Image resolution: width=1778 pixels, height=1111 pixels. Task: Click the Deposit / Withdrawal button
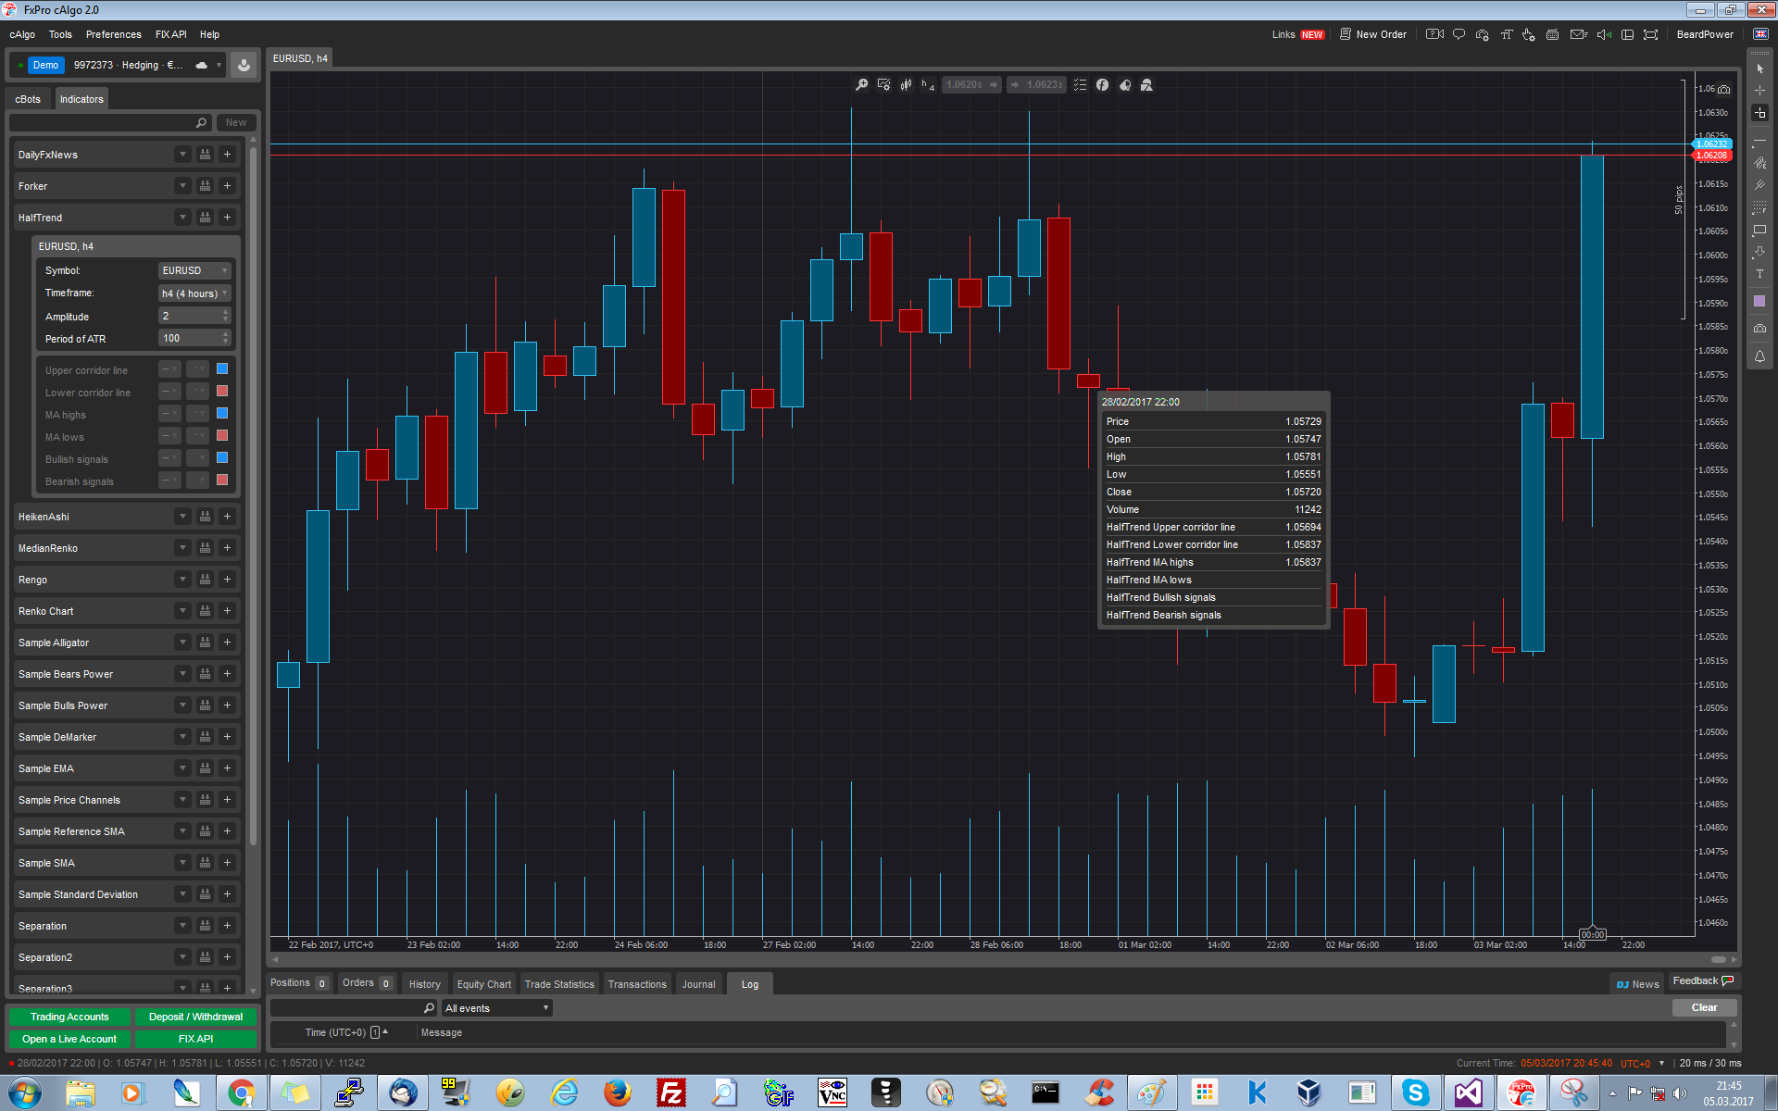(195, 1017)
